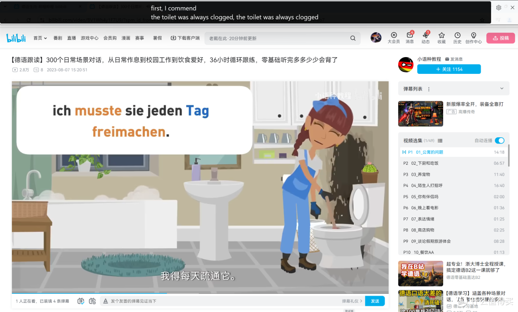Select playlist item P9 09_谈论假期旅游体会
The image size is (518, 312).
(453, 241)
